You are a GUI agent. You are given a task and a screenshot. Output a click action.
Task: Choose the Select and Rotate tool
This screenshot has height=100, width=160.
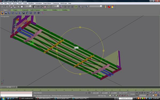42,7
